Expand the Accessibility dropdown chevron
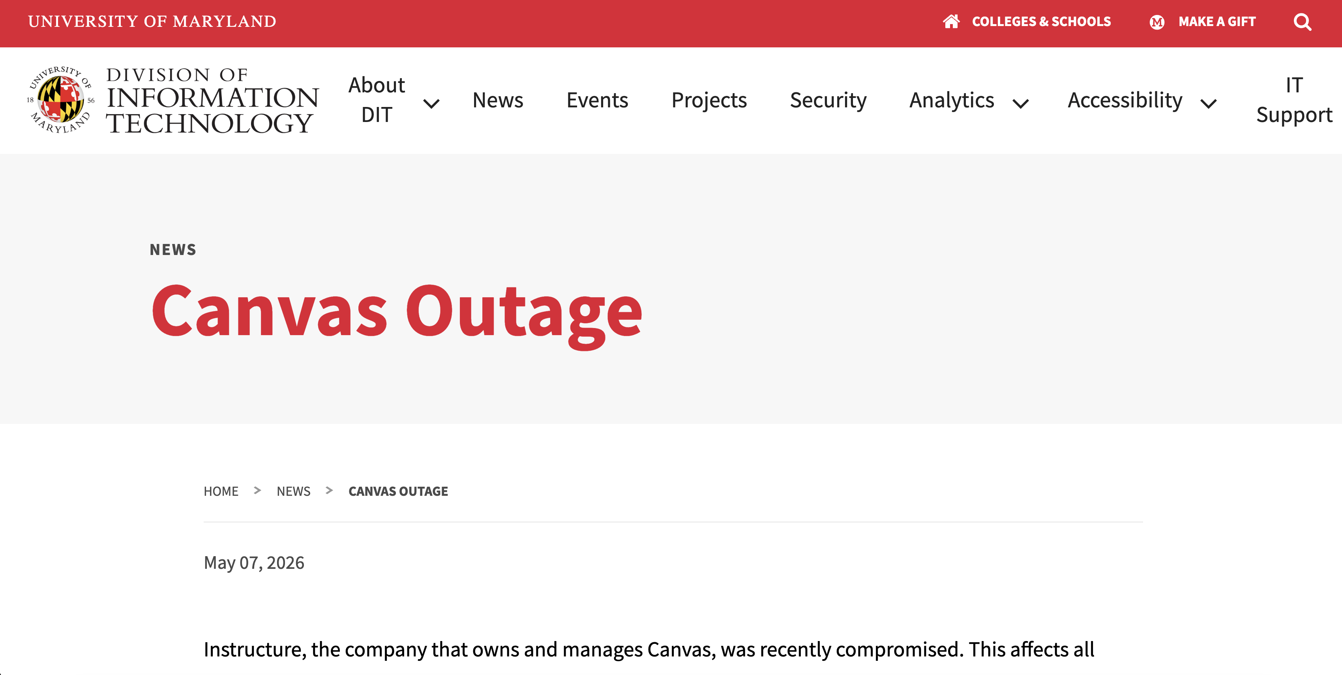 [x=1209, y=103]
